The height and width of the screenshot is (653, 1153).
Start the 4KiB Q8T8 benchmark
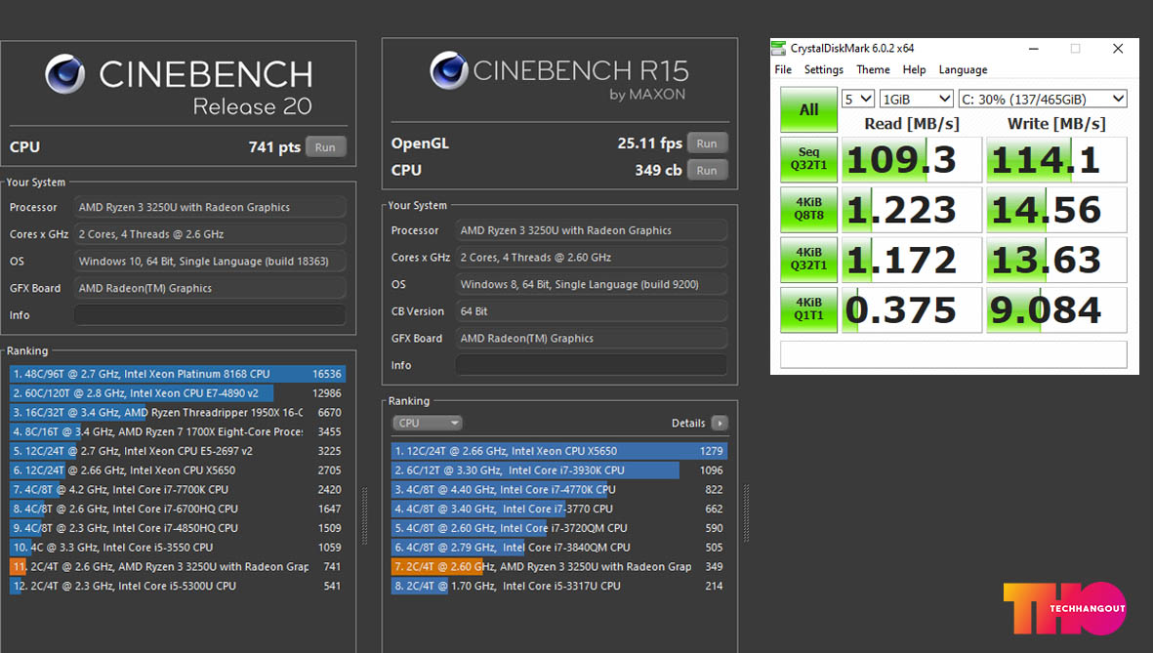[x=809, y=209]
